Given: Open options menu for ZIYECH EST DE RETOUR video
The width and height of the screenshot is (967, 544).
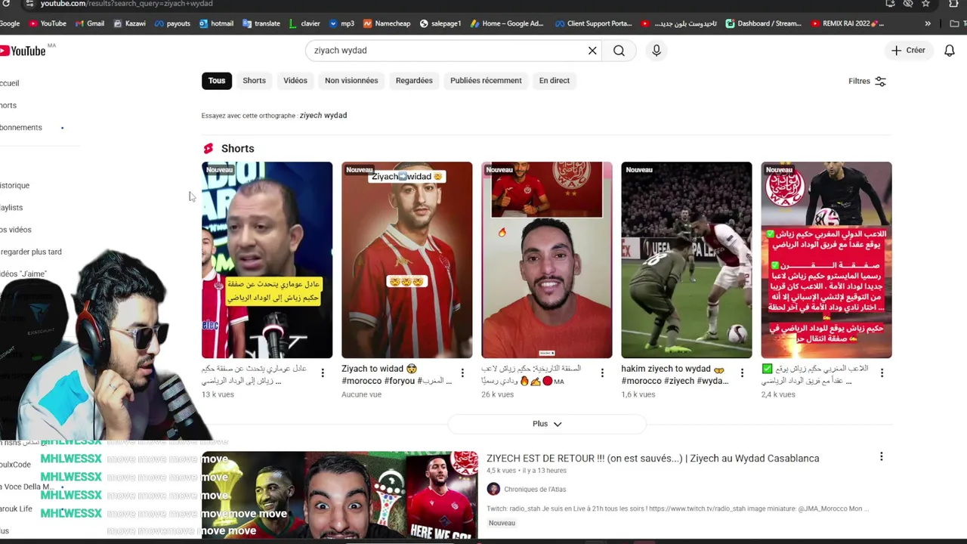Looking at the screenshot, I should point(881,456).
